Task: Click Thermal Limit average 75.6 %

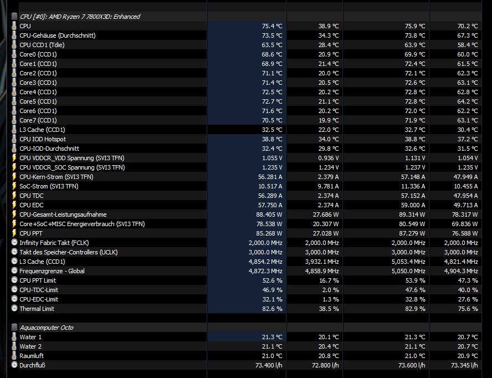Action: (468, 309)
